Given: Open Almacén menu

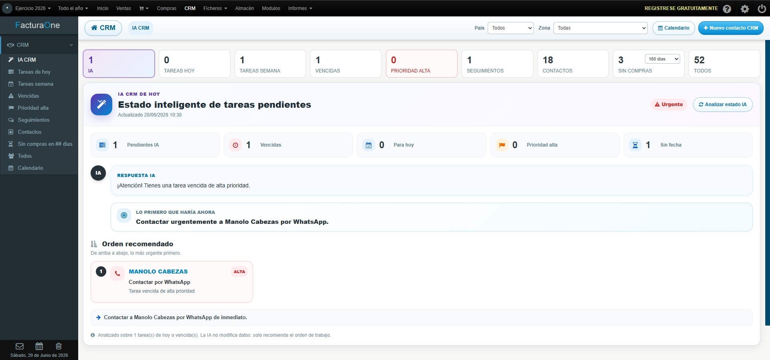Looking at the screenshot, I should tap(245, 8).
